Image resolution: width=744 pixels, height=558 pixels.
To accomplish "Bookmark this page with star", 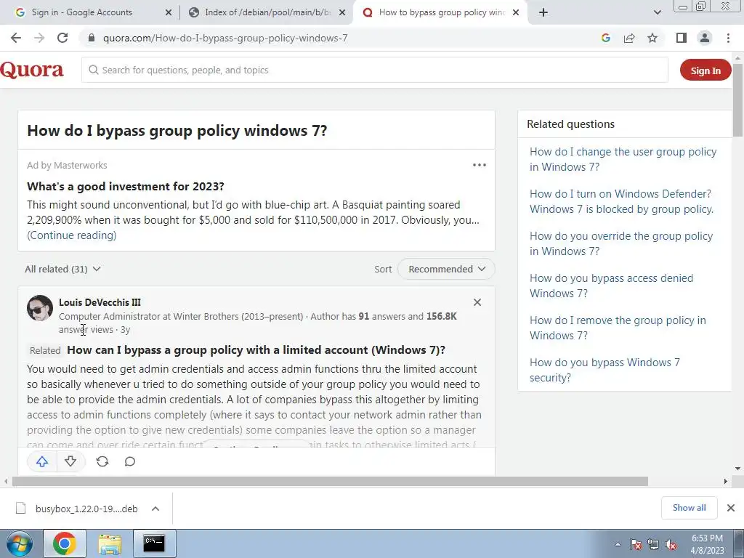I will tap(652, 38).
